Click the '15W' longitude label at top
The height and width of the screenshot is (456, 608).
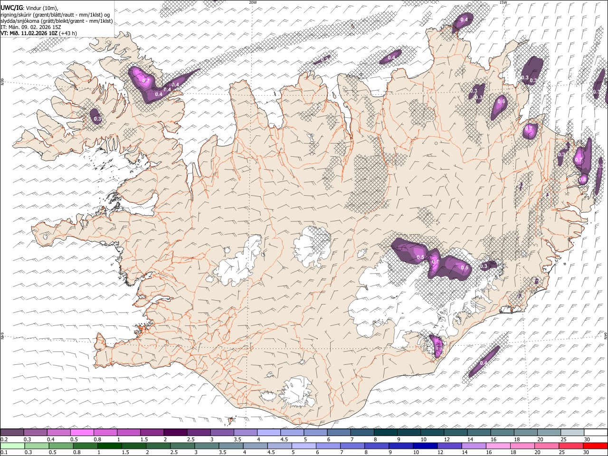tap(503, 2)
